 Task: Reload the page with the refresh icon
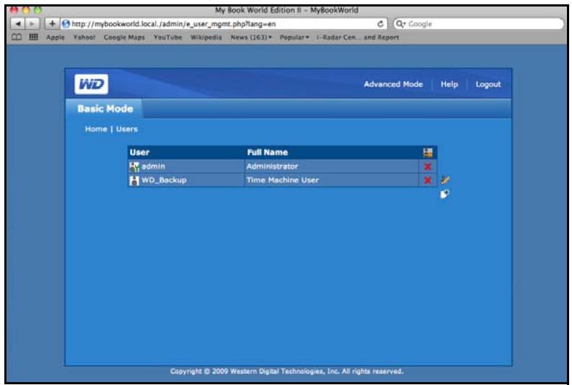380,24
